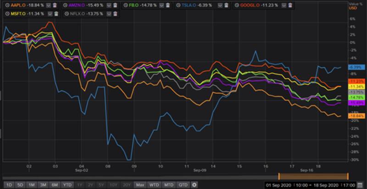Toggle the AAPL.O series visibility checkbox

(x=48, y=5)
